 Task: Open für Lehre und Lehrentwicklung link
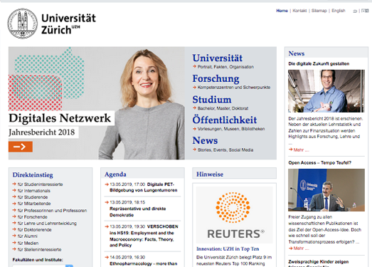pyautogui.click(x=47, y=224)
